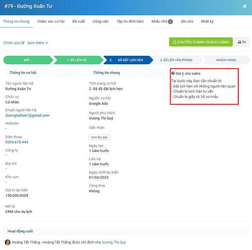This screenshot has height=250, width=252.
Task: Open the Xem thêm dropdown
Action: point(37,43)
